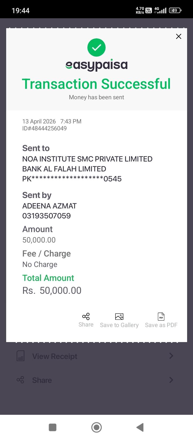
Task: Tap the easypaisa logo
Action: click(96, 65)
